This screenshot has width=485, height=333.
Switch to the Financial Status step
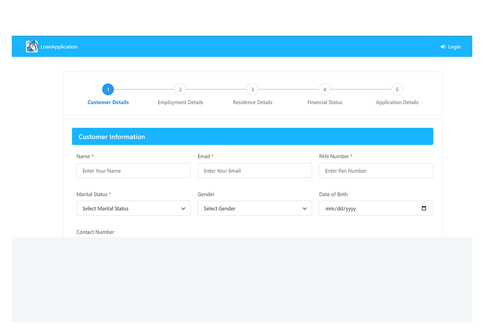point(324,102)
